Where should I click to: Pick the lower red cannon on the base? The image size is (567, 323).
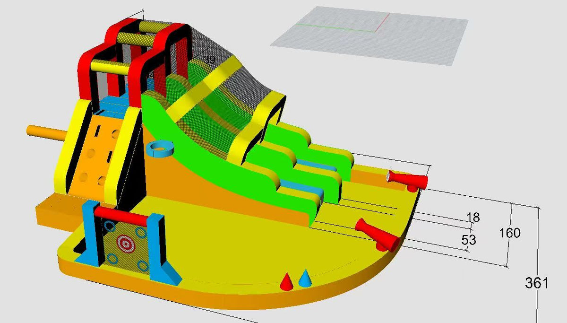coord(377,235)
